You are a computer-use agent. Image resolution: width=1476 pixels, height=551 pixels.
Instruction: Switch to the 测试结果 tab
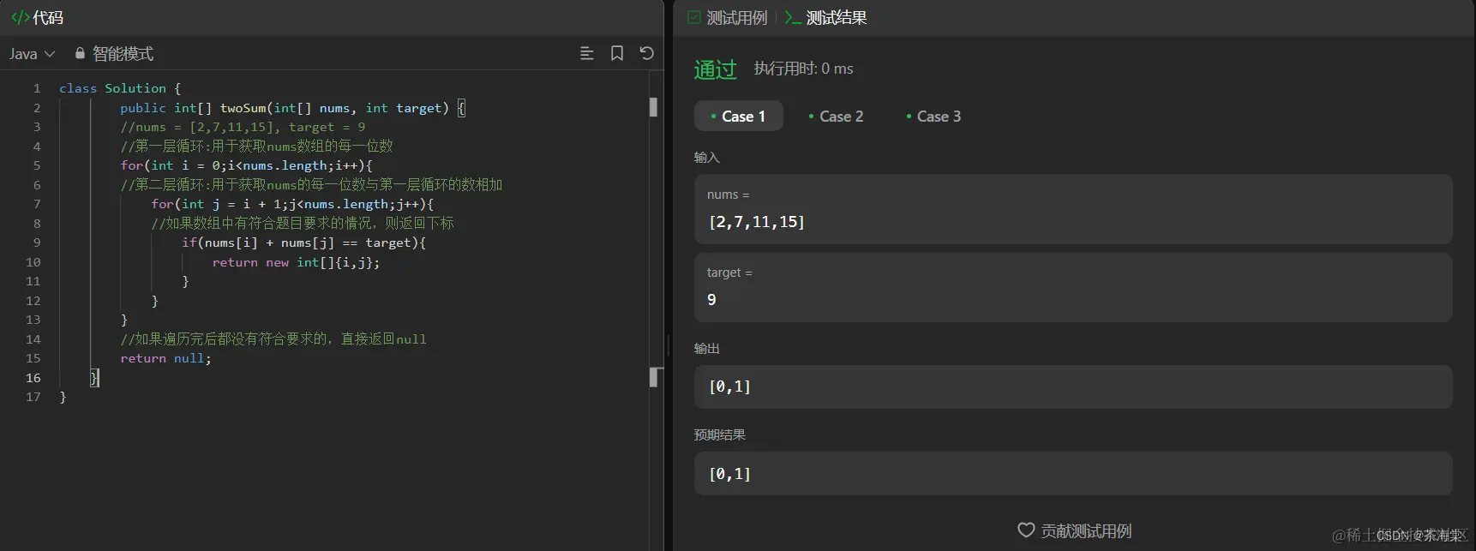836,18
